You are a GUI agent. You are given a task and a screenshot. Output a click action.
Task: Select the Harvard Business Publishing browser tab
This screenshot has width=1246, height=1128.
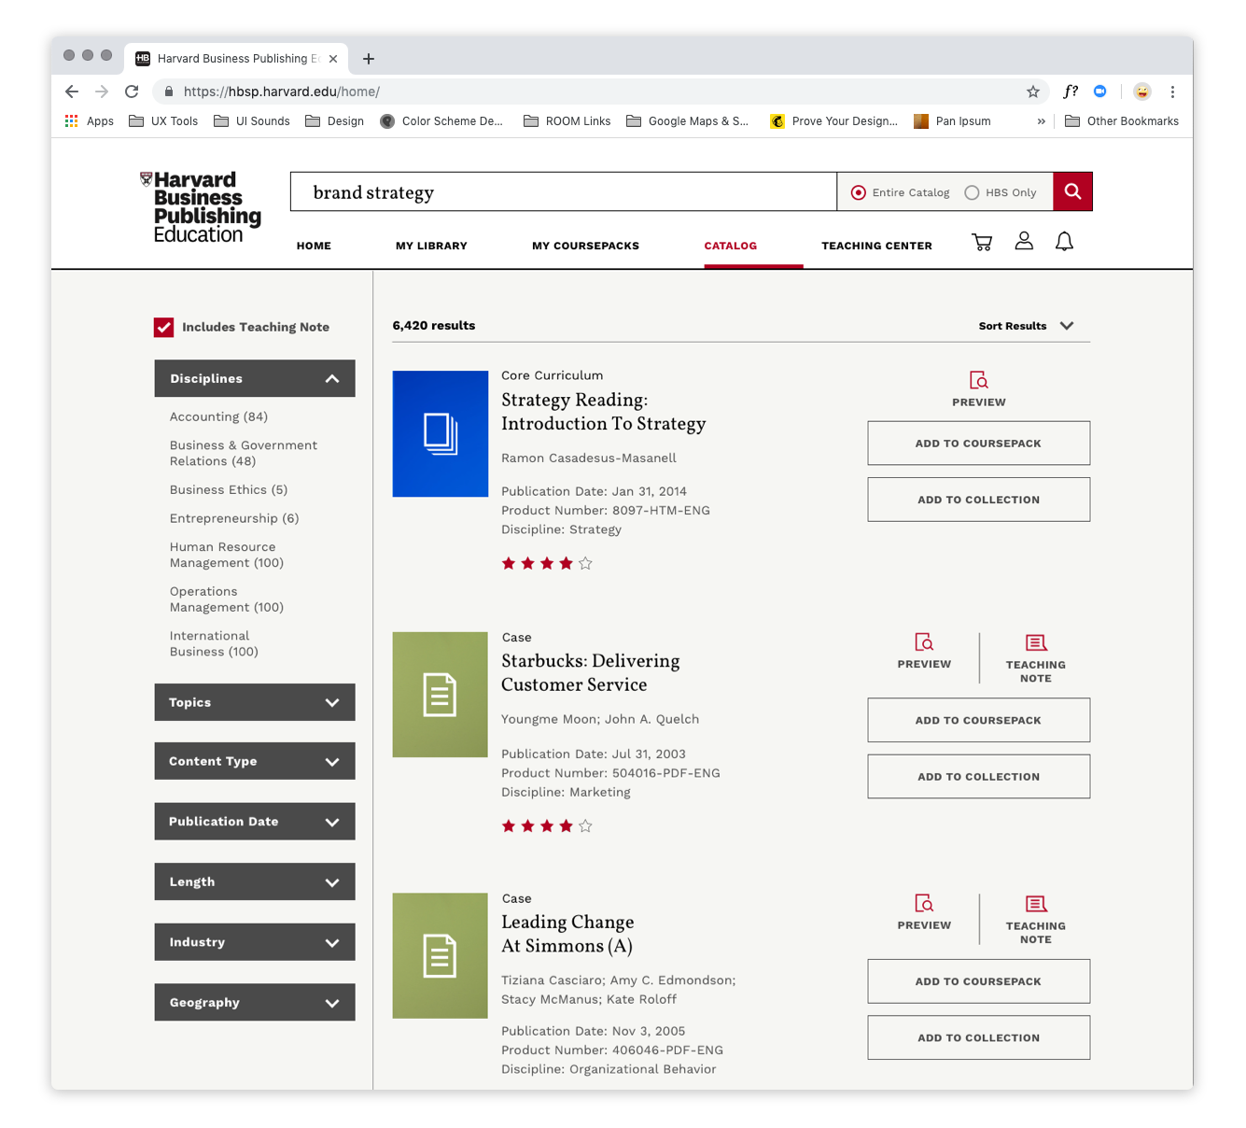point(237,58)
